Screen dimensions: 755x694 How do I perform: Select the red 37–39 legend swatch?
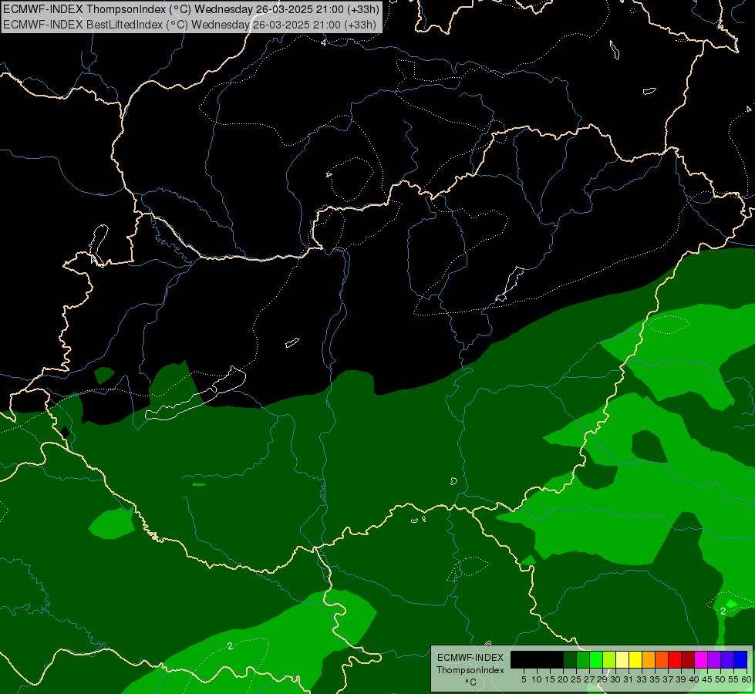[675, 659]
